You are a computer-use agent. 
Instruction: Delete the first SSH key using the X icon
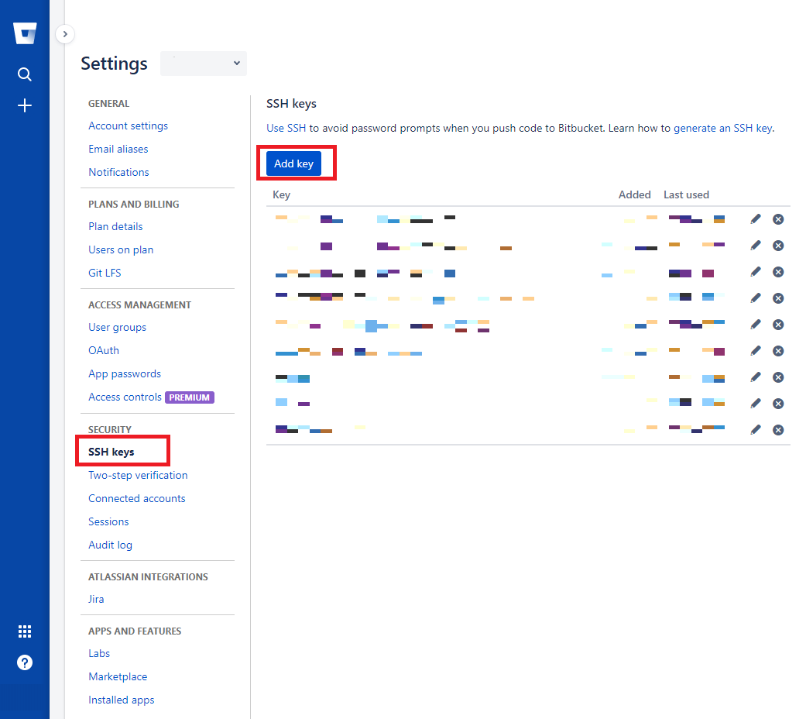pyautogui.click(x=778, y=219)
